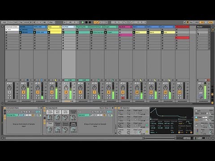This screenshot has height=161, width=215.
Task: Click the horizontal scrollbar at the window bottom
Action: tap(74, 138)
